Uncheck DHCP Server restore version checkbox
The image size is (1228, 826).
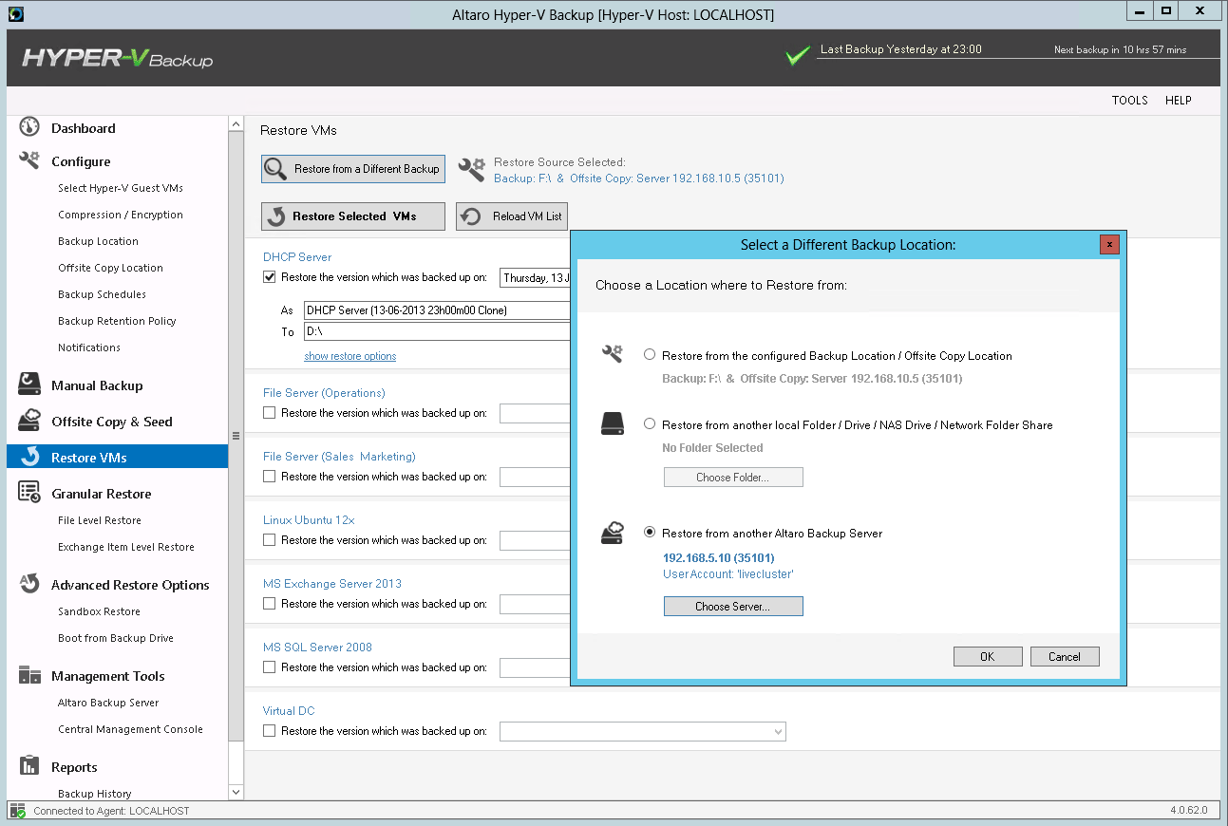pos(269,277)
